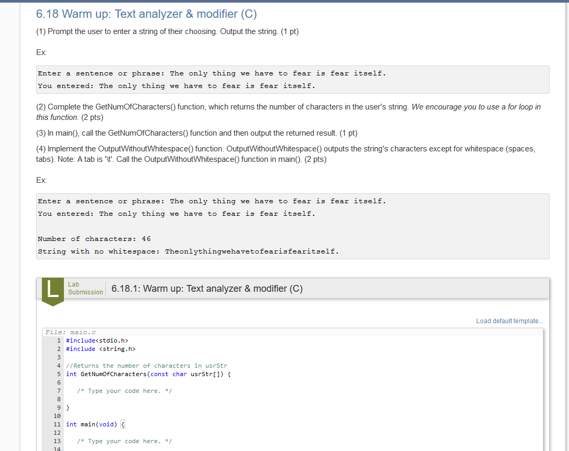Click the closing brace on line 9
Viewport: 569px width, 451px height.
[68, 408]
